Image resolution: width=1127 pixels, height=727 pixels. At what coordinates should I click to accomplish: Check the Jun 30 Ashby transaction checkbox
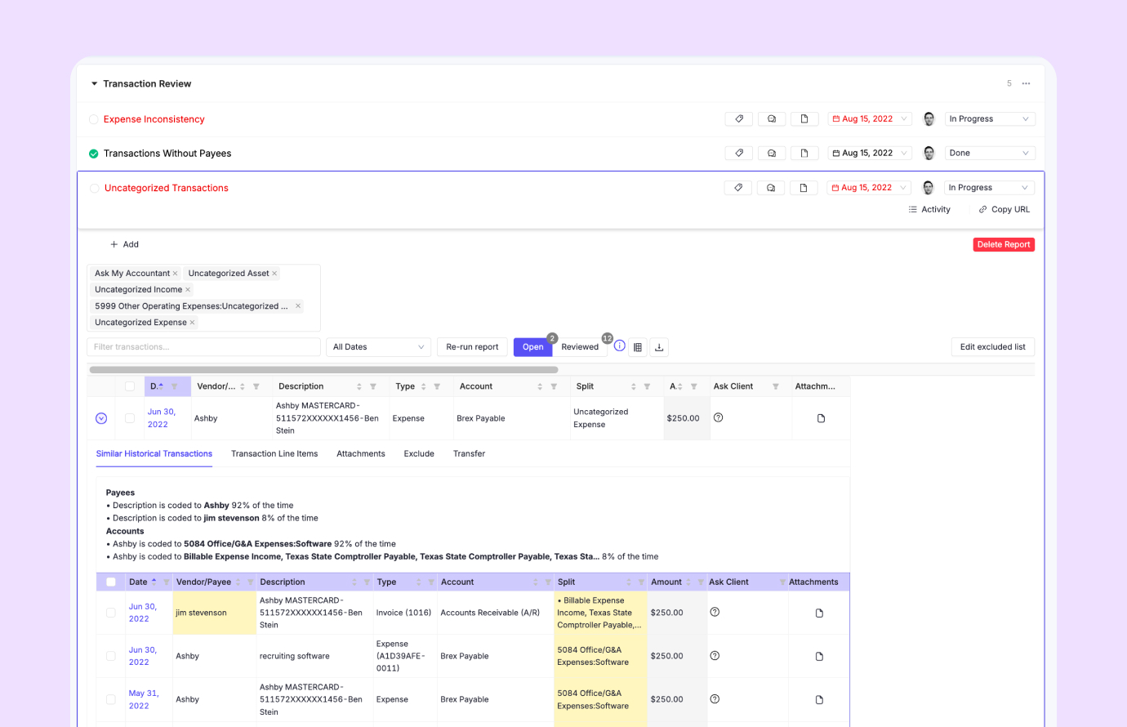coord(130,418)
